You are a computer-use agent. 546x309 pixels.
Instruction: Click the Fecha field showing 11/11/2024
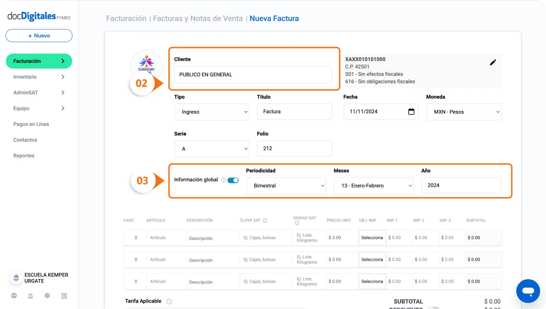[x=381, y=112]
